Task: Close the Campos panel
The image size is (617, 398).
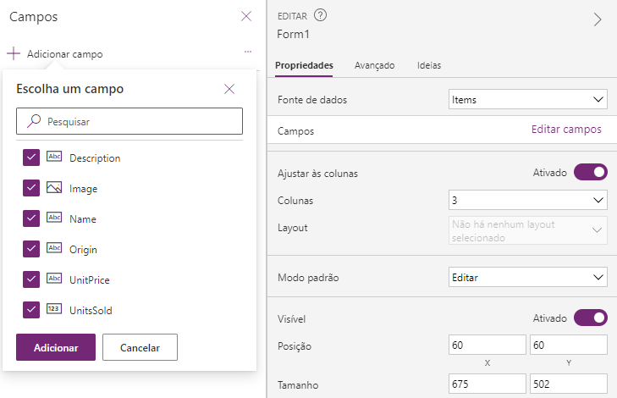Action: click(x=246, y=16)
